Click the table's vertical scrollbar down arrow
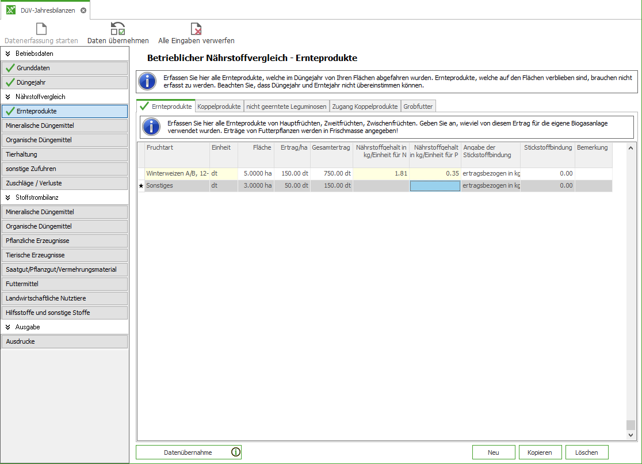 (x=630, y=436)
